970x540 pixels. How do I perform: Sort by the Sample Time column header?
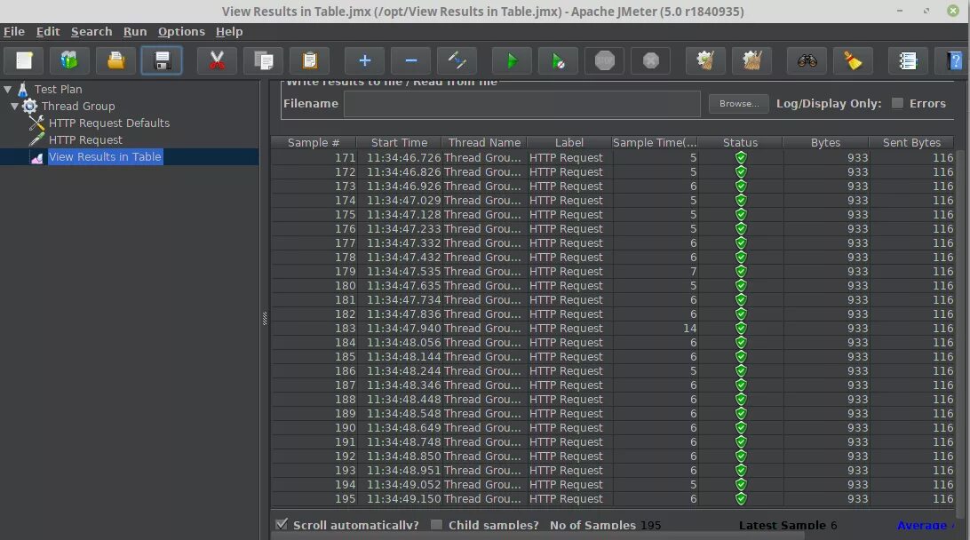tap(655, 143)
